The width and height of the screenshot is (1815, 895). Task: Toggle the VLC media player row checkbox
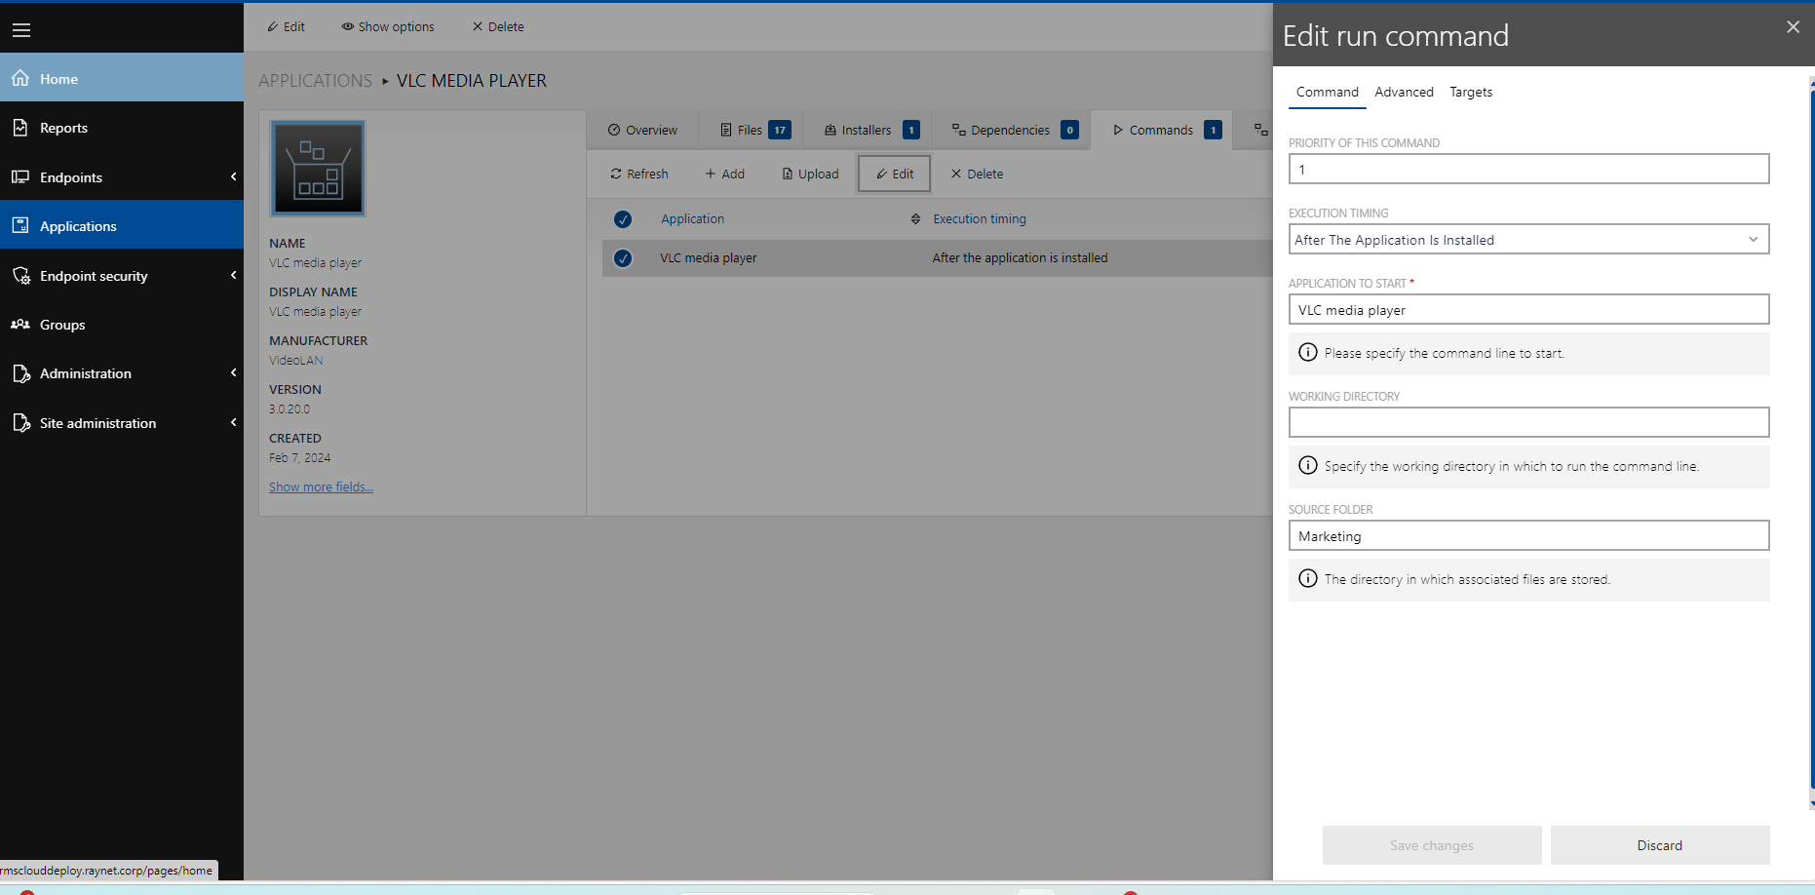(623, 258)
